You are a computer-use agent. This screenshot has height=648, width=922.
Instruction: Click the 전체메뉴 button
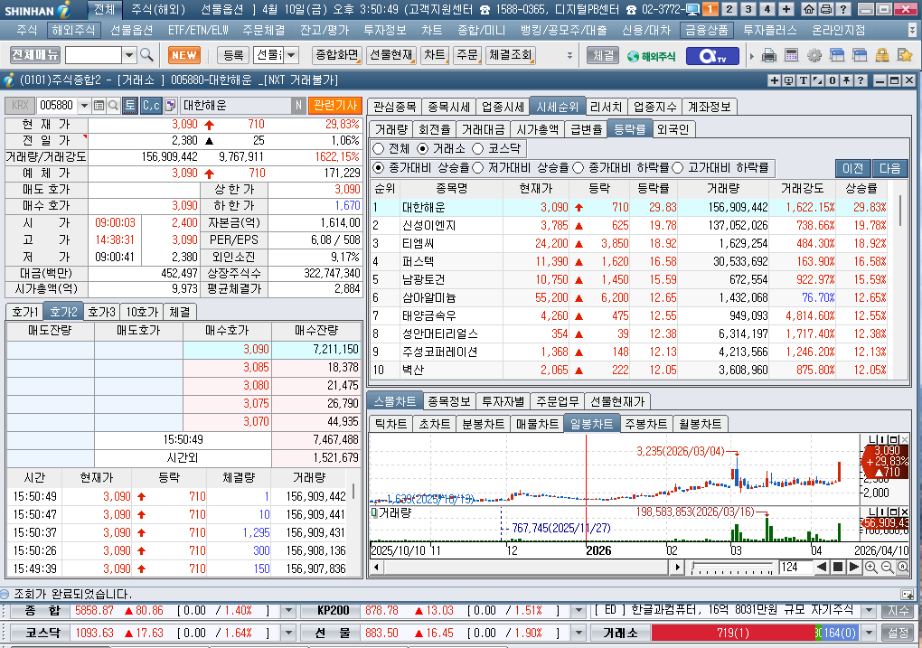[x=35, y=55]
